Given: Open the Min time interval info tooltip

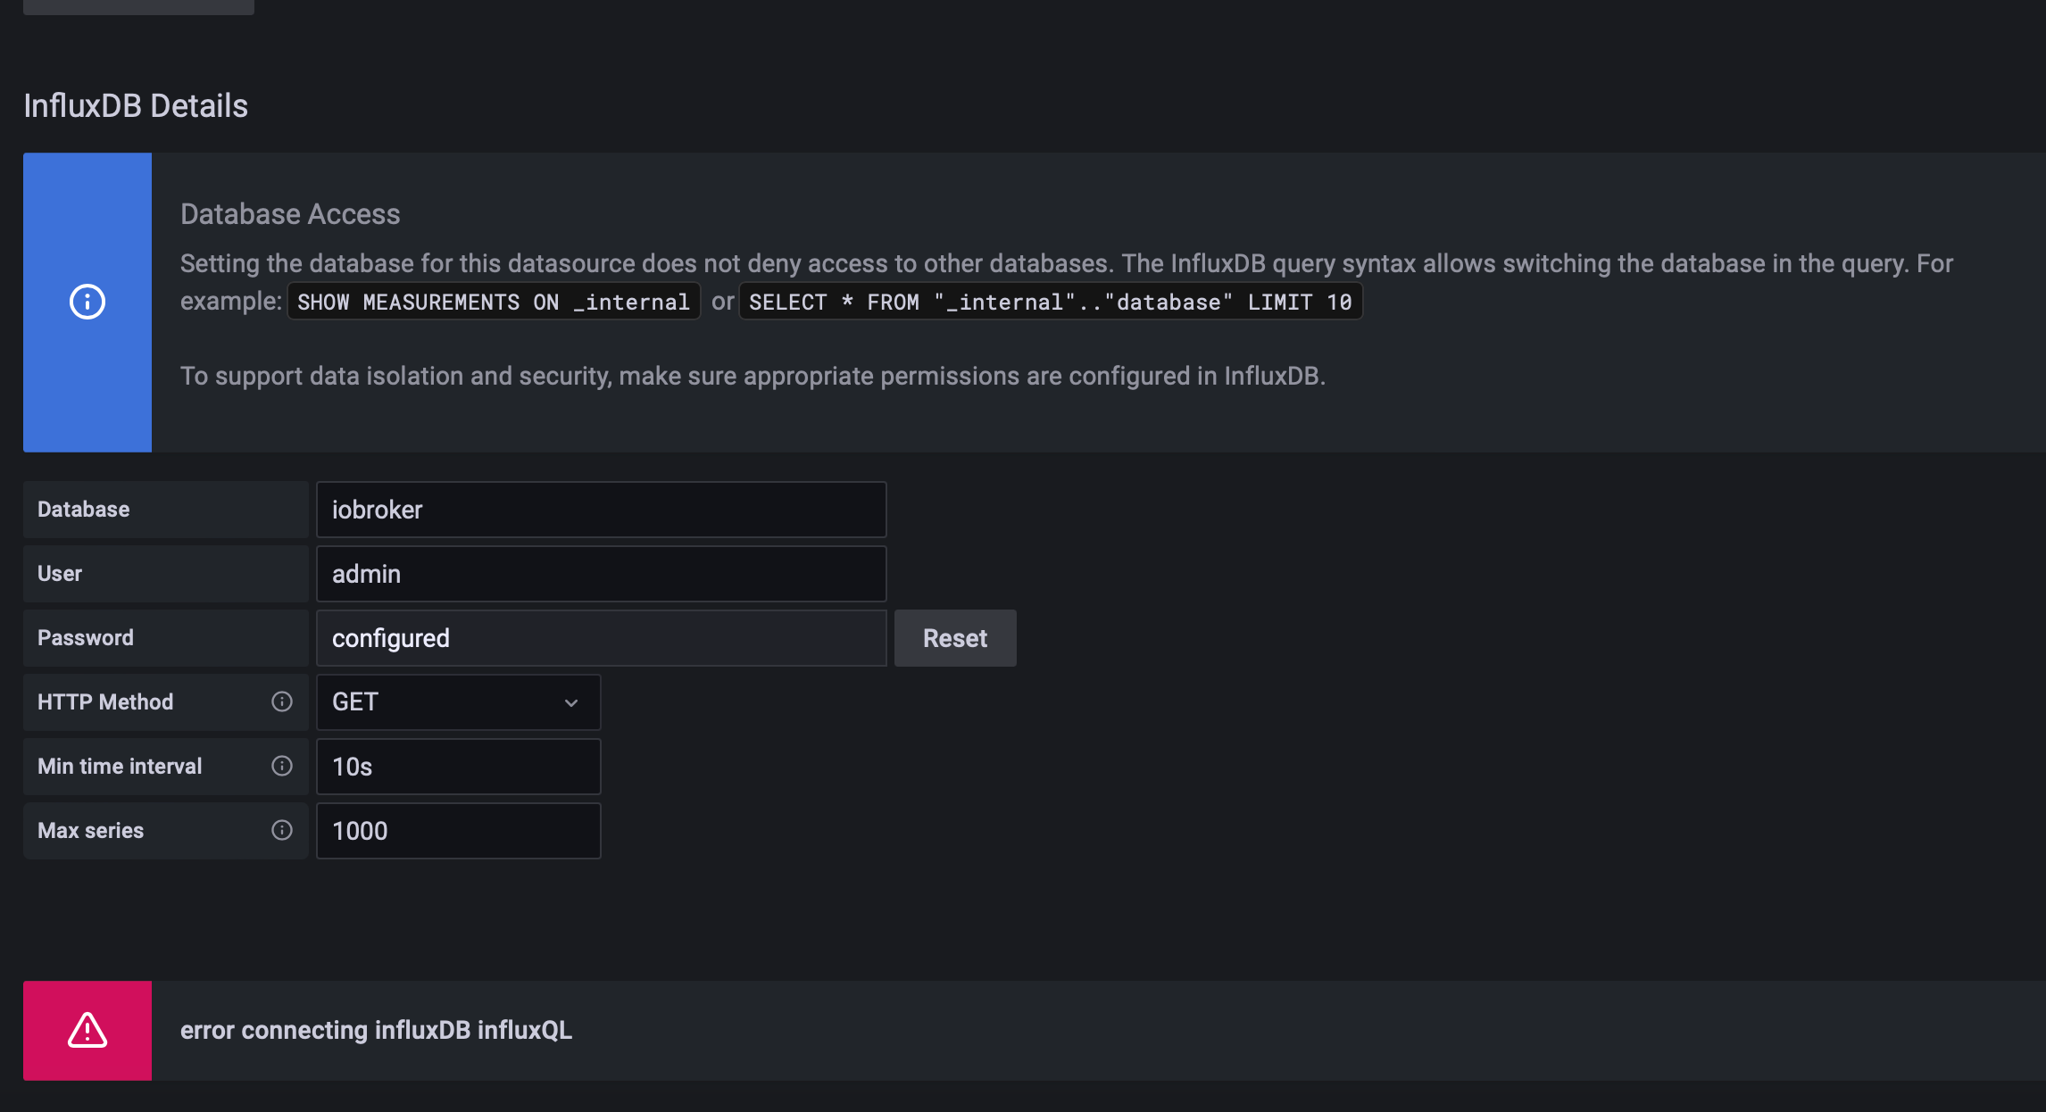Looking at the screenshot, I should point(282,766).
